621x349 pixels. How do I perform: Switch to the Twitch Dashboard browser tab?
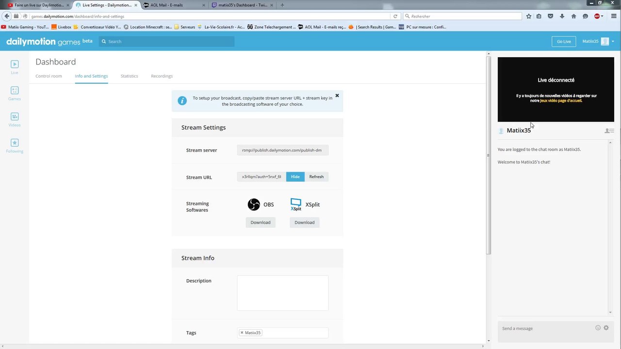(x=243, y=5)
